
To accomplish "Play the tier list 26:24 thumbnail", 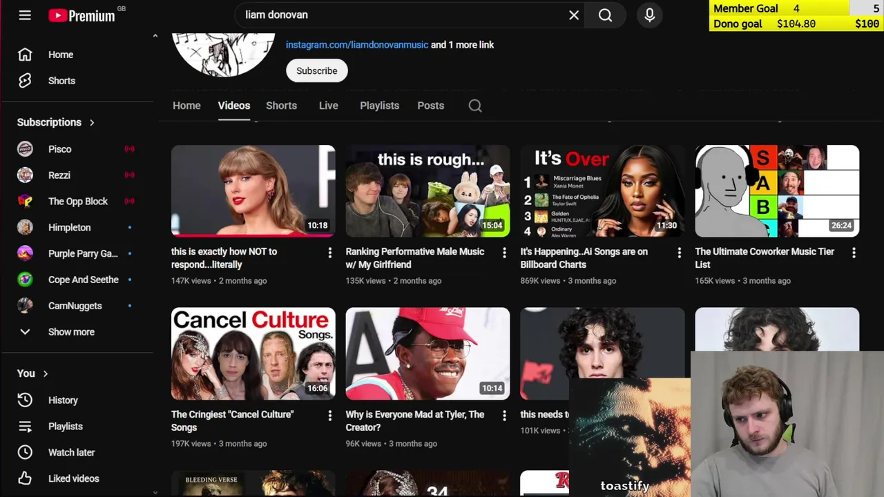I will 778,191.
